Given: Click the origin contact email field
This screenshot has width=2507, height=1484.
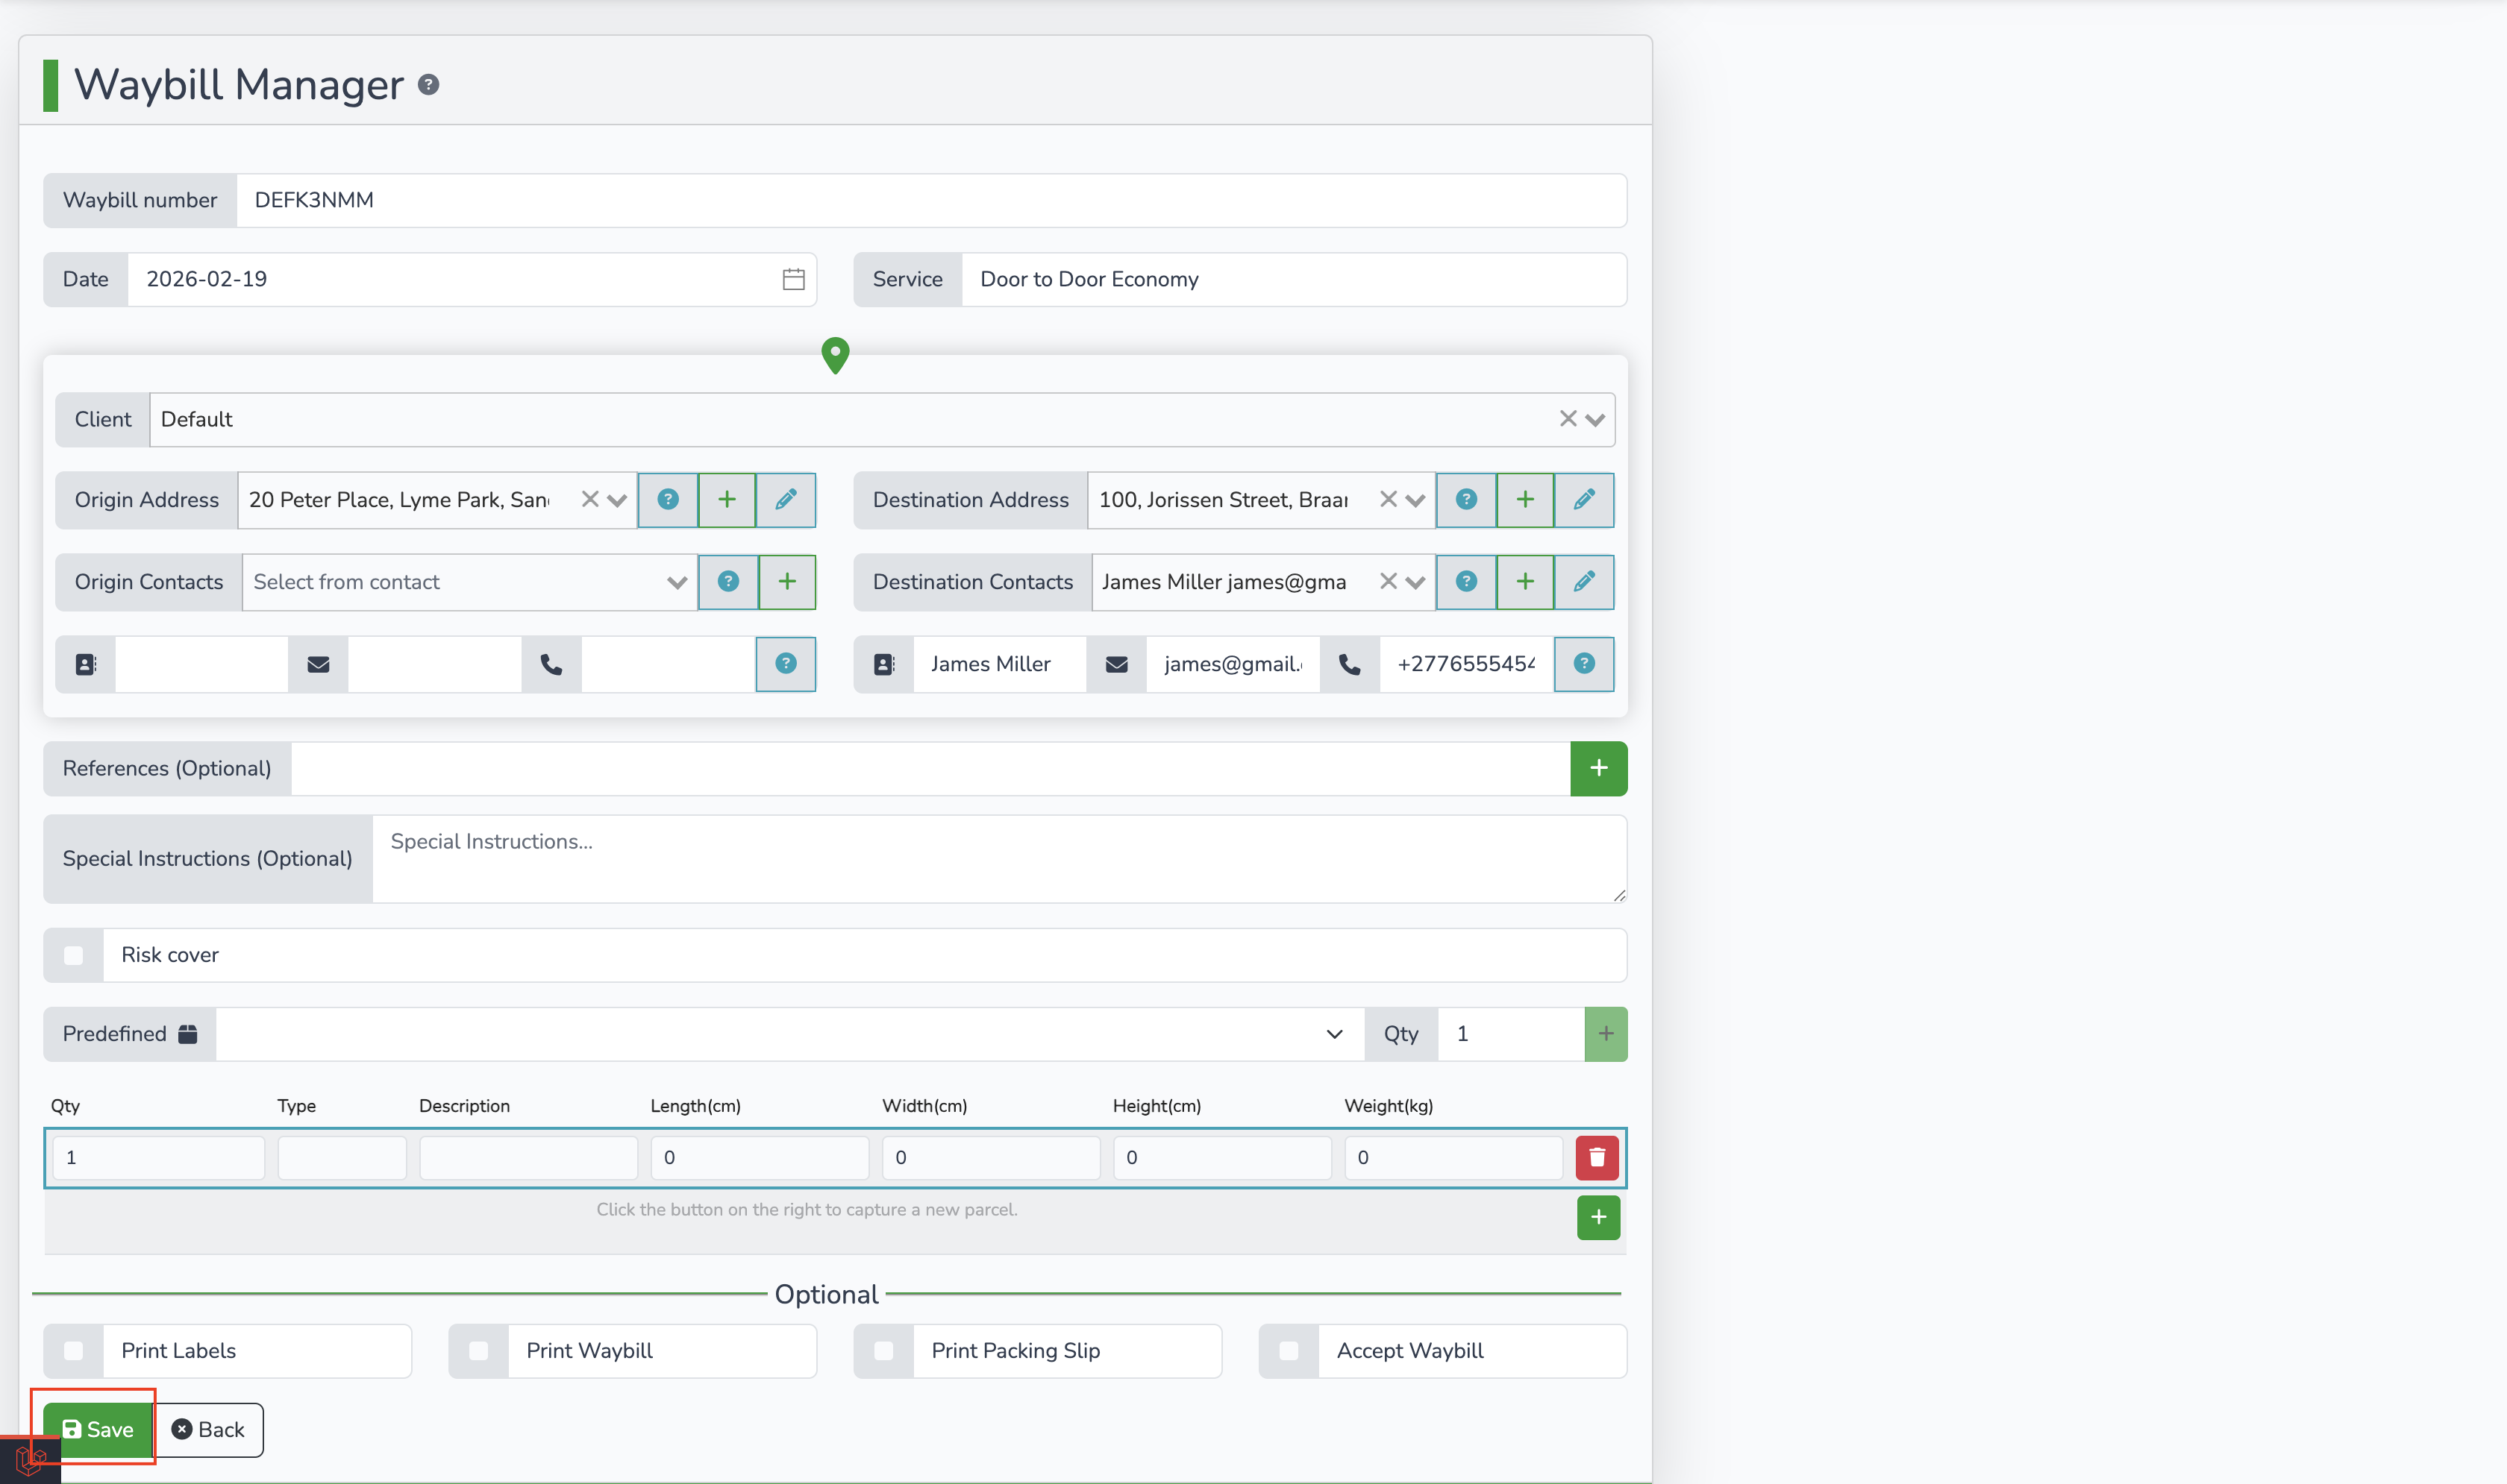Looking at the screenshot, I should coord(435,664).
